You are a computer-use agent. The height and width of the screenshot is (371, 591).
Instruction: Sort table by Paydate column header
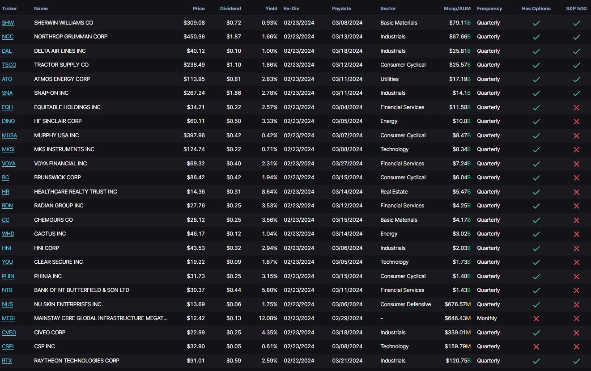coord(341,8)
